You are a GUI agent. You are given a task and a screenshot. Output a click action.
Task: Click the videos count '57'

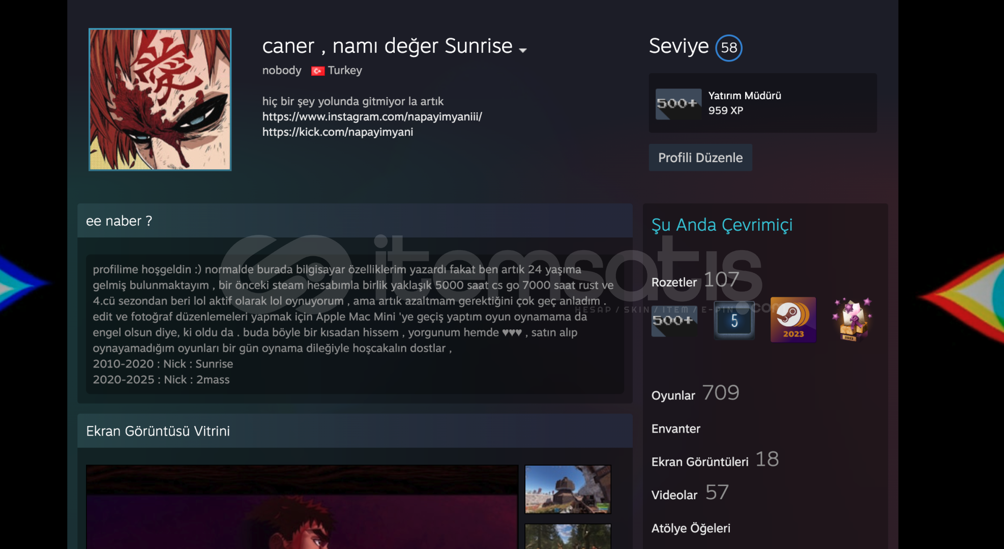pyautogui.click(x=717, y=492)
